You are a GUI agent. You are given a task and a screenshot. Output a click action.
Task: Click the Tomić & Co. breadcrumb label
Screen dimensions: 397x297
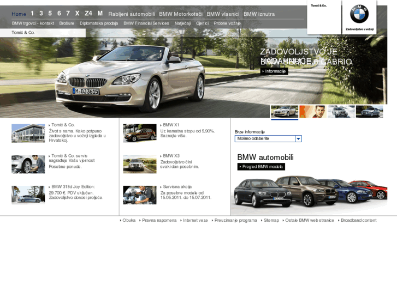(23, 33)
